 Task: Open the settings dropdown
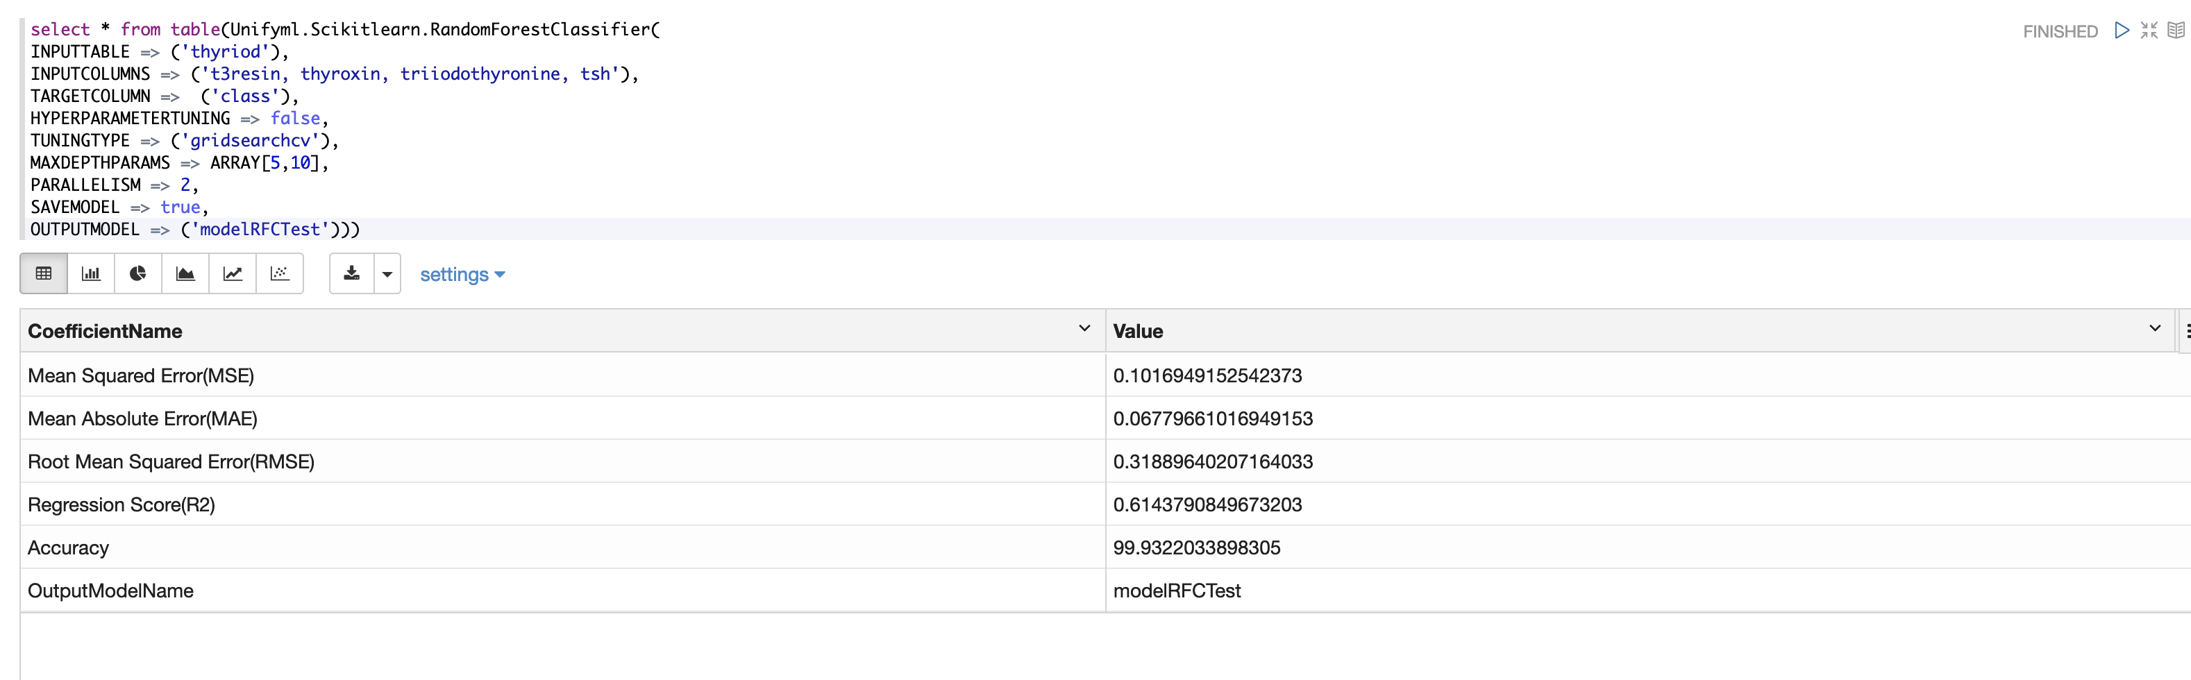462,275
